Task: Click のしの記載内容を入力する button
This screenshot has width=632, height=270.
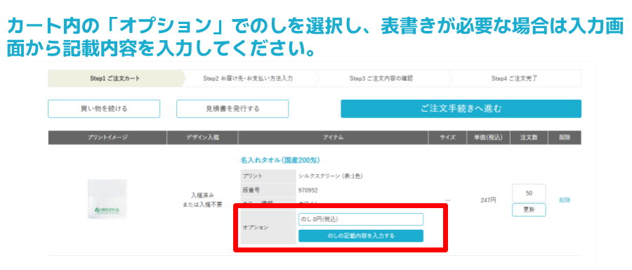Action: [361, 236]
